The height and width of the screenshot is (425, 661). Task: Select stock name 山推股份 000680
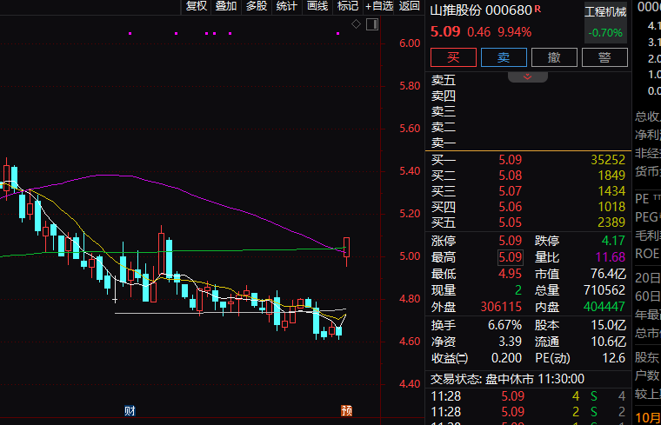[481, 10]
